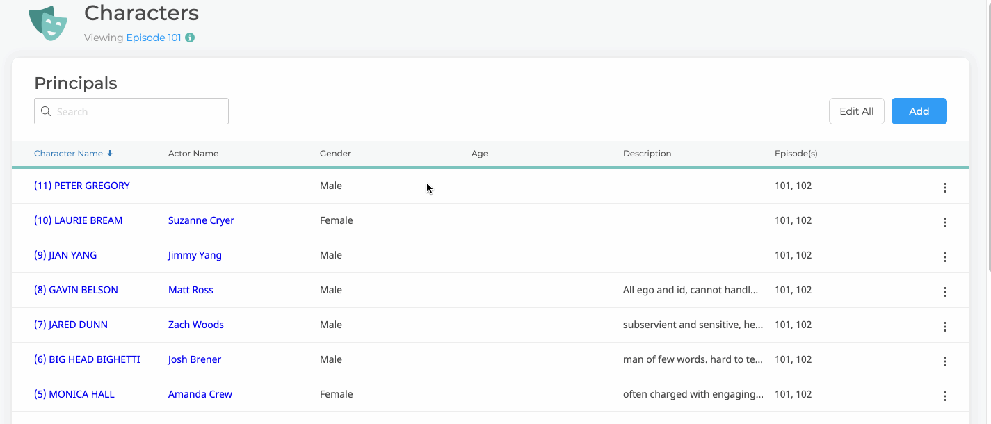
Task: Click Male gender cell for PETER GREGORY
Action: [331, 186]
